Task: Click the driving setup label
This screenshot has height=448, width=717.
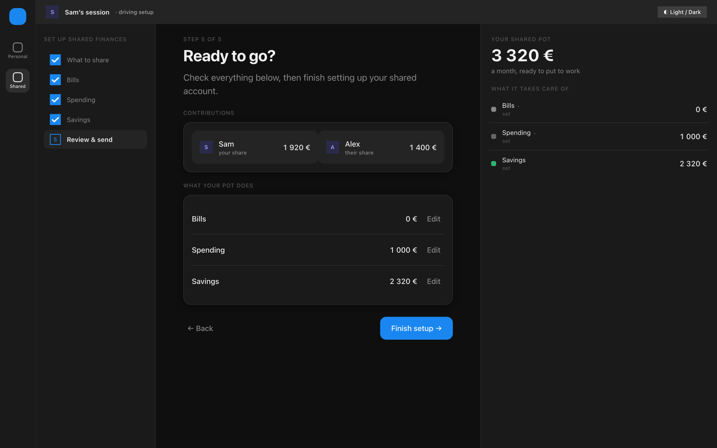Action: coord(136,12)
